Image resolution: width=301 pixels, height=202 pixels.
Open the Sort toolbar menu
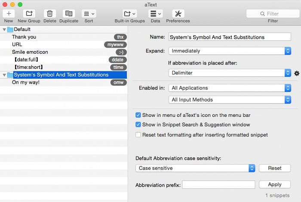pyautogui.click(x=89, y=14)
